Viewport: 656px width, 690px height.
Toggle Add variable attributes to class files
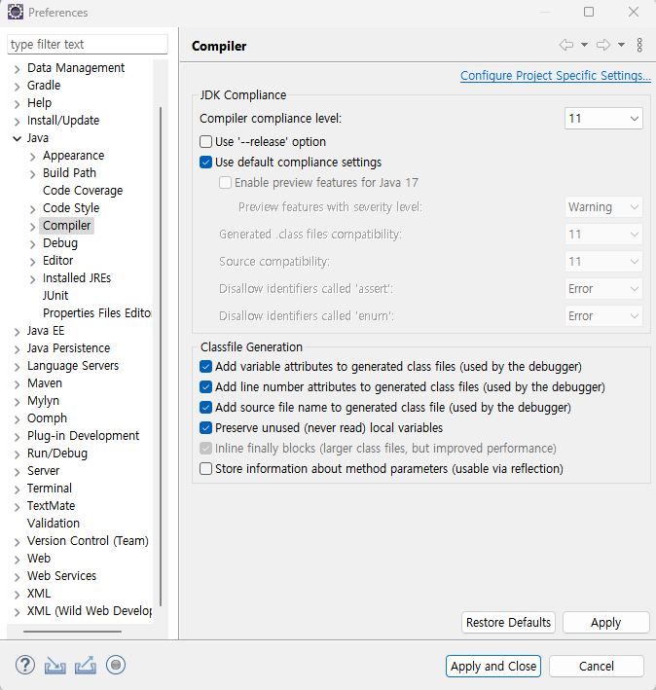[x=205, y=367]
